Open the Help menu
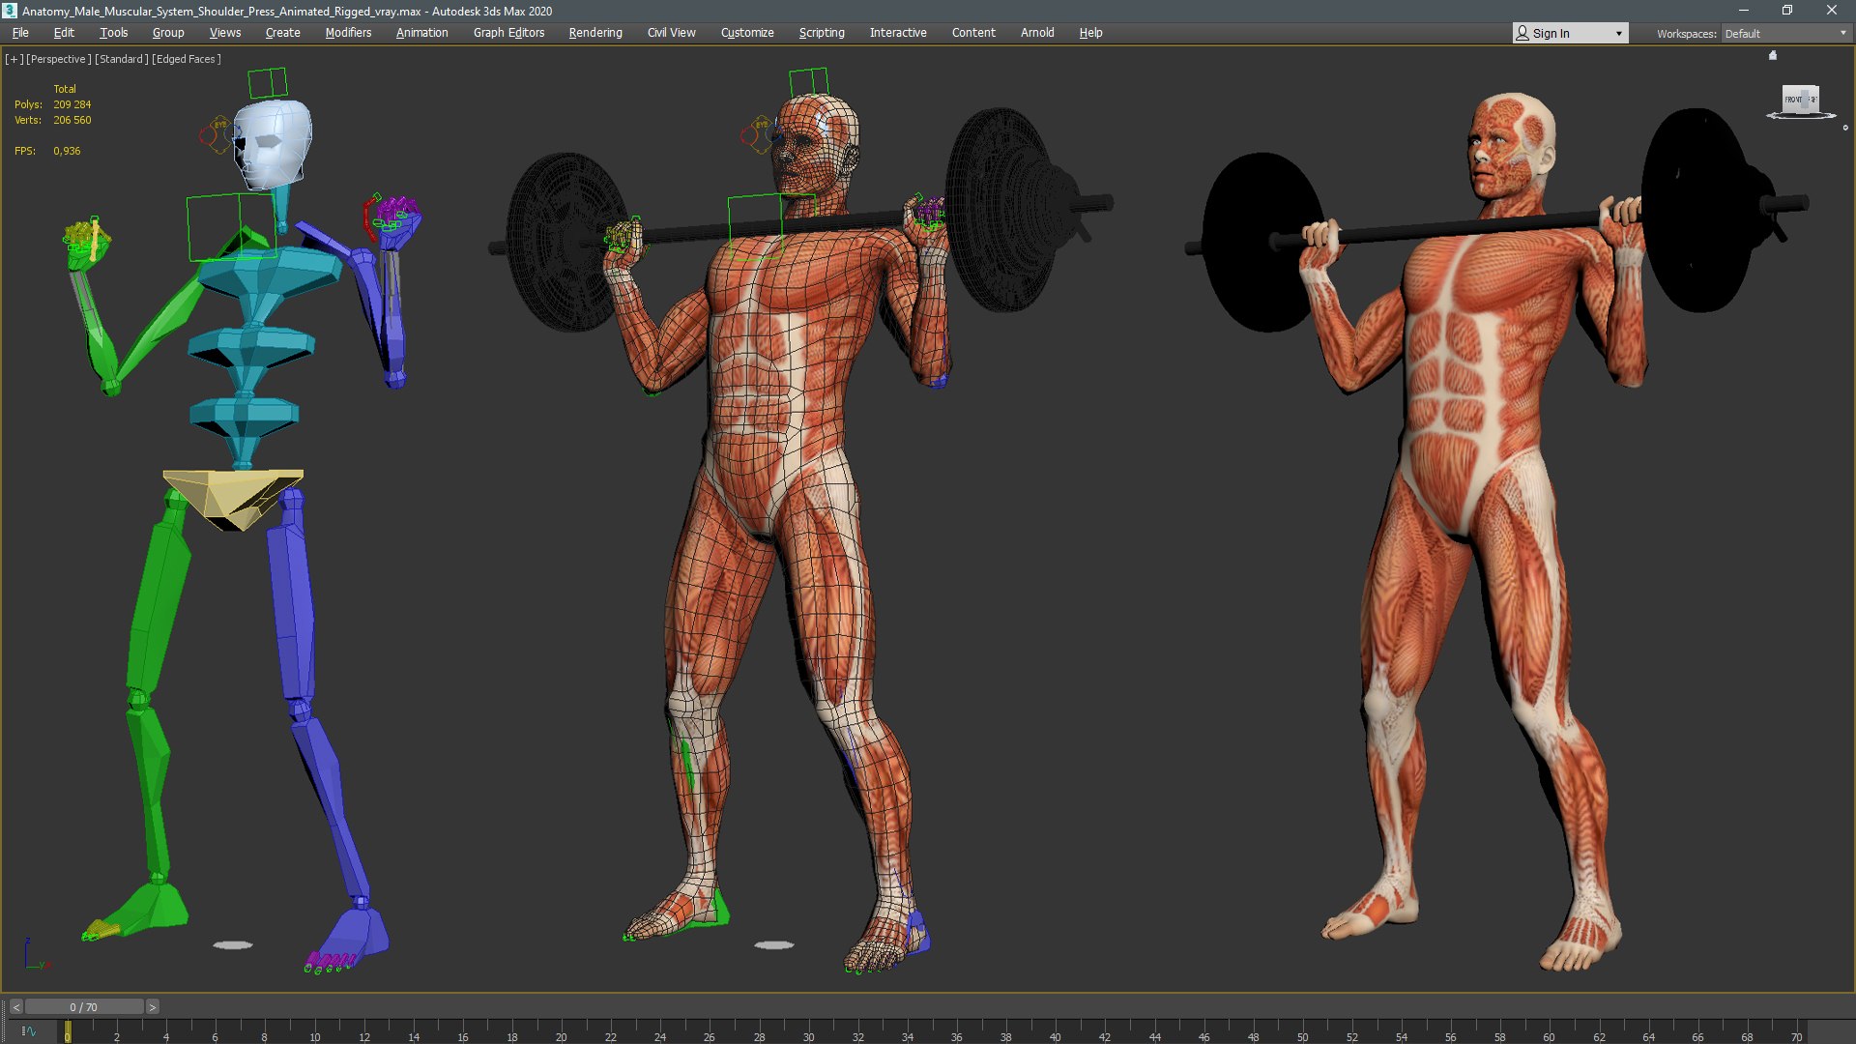 (1090, 33)
